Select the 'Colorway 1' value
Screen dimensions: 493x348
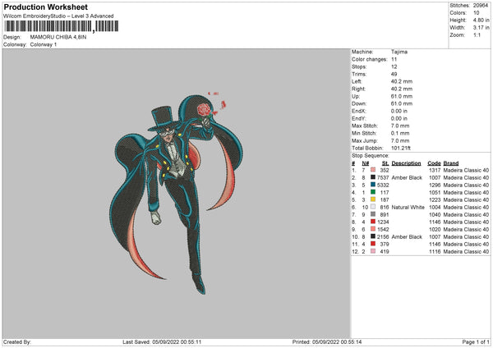[x=44, y=44]
